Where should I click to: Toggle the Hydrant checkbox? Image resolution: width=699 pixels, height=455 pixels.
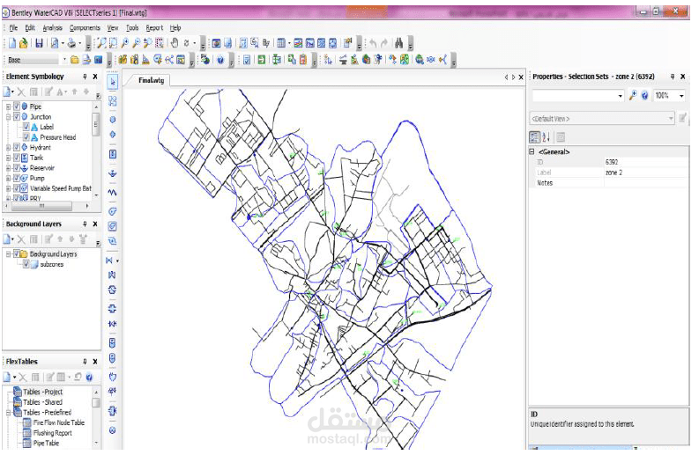click(17, 147)
